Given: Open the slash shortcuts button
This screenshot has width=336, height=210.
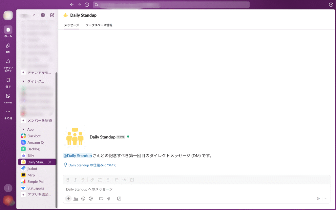Looking at the screenshot, I should (119, 199).
